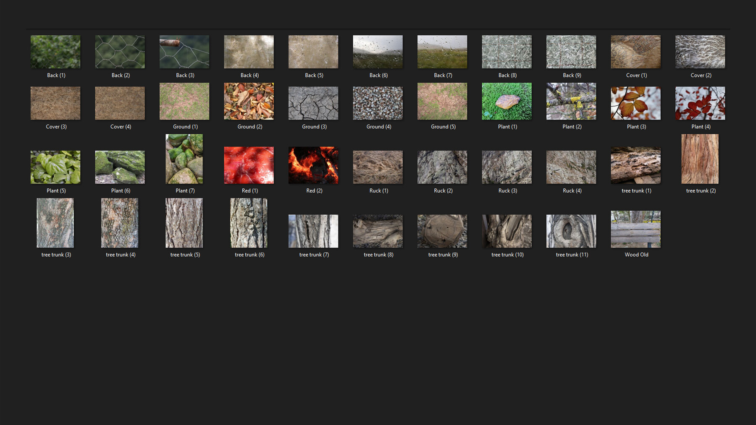Screen dimensions: 756x425
Task: Select the Ground (2) autumn leaves image
Action: click(x=249, y=101)
